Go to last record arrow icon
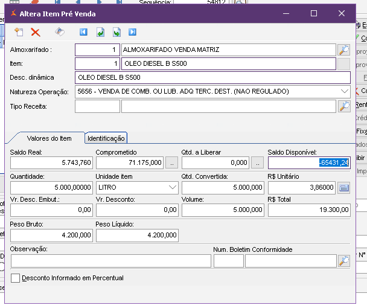The width and height of the screenshot is (367, 305). [132, 33]
